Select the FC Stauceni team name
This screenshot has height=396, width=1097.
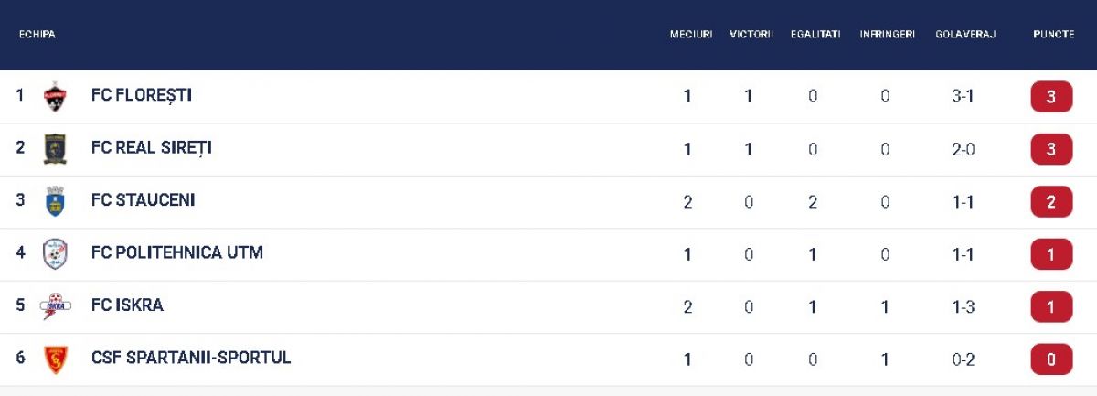[x=144, y=200]
